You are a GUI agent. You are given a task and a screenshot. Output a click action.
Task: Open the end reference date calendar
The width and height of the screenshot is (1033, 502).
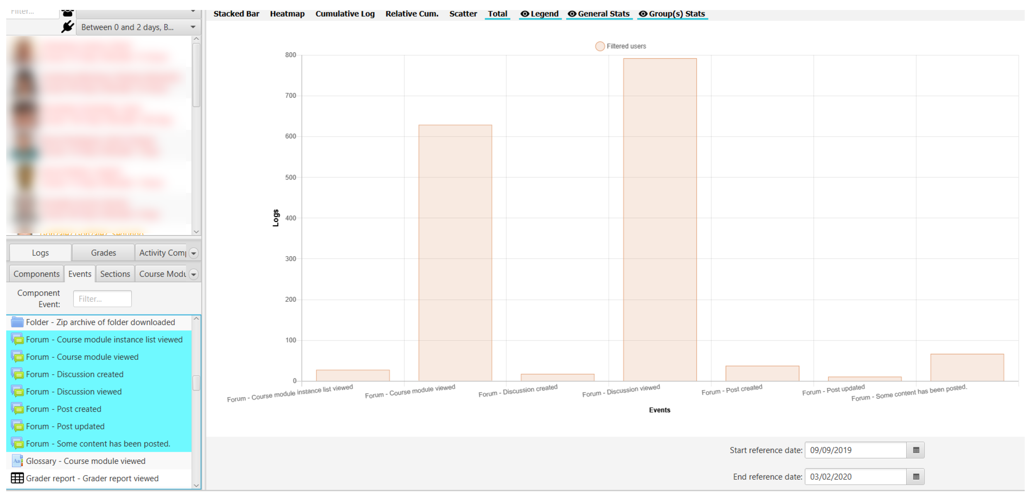(x=916, y=477)
